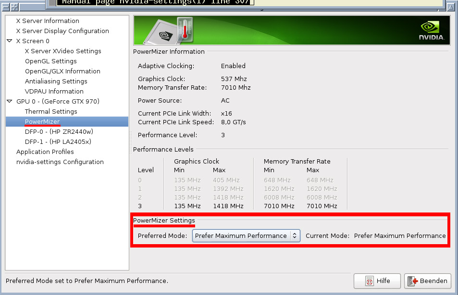Click the '6008 MHz' max memory rate cell
Screen dimensions: 458x295
pos(322,197)
